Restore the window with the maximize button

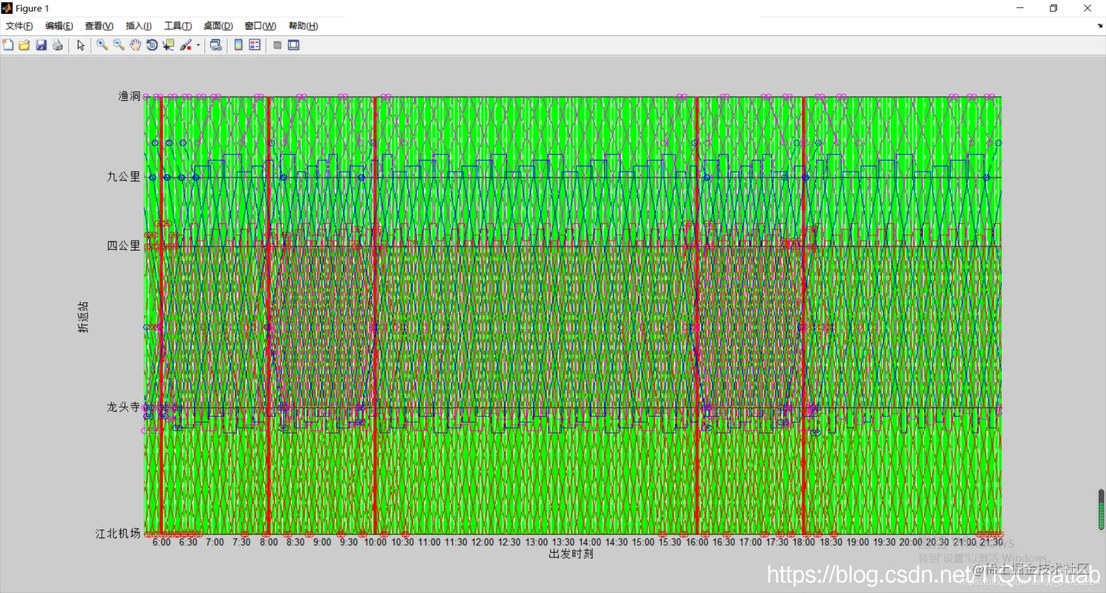coord(1053,8)
